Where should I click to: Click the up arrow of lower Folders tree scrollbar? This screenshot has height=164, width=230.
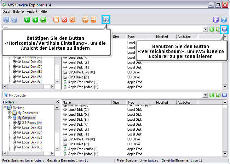(57, 107)
